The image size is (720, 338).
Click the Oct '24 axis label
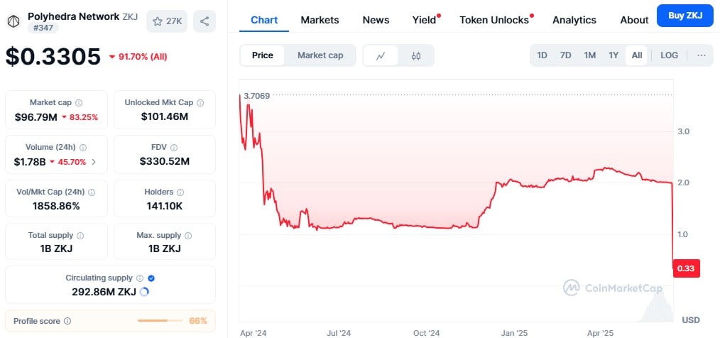[x=427, y=333]
